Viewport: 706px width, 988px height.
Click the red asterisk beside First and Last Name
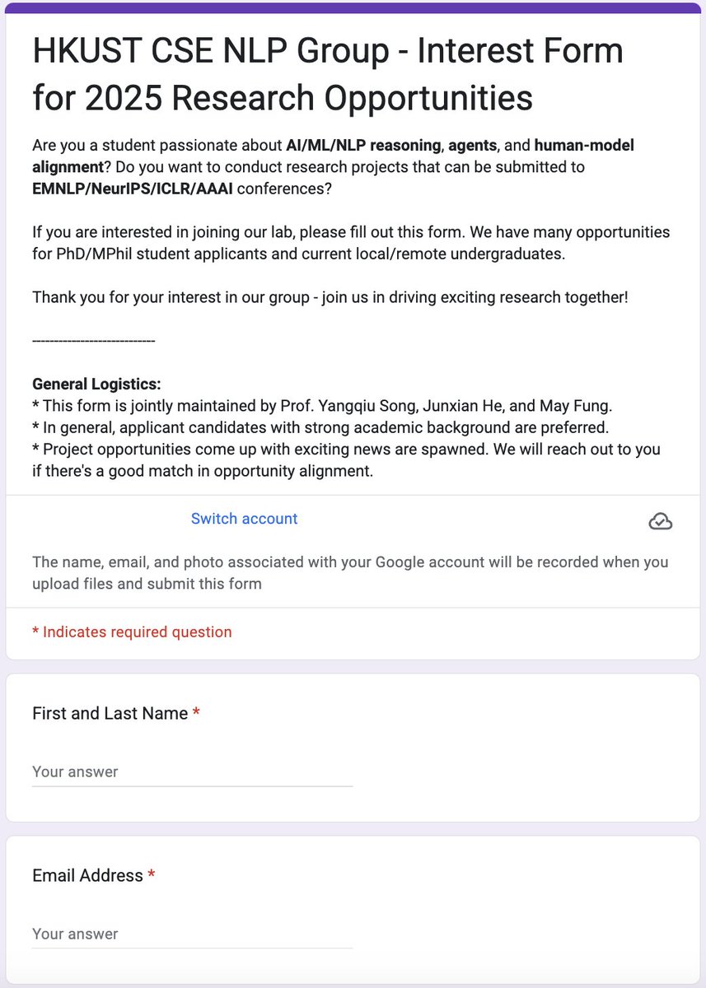196,713
